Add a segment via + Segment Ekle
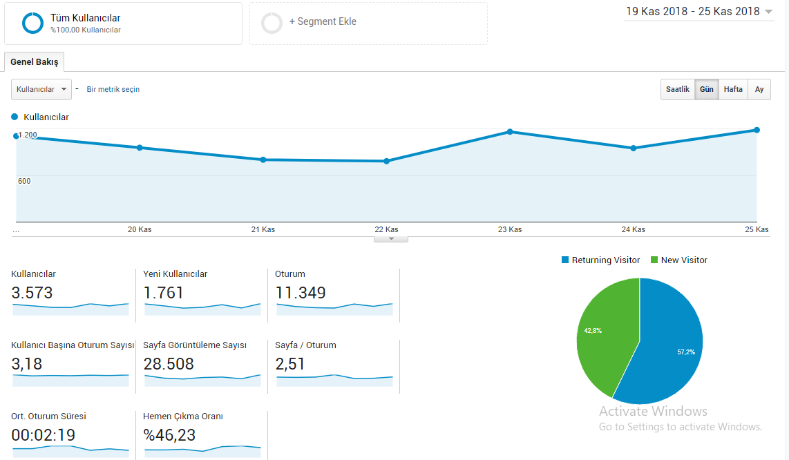This screenshot has width=789, height=460. (323, 21)
